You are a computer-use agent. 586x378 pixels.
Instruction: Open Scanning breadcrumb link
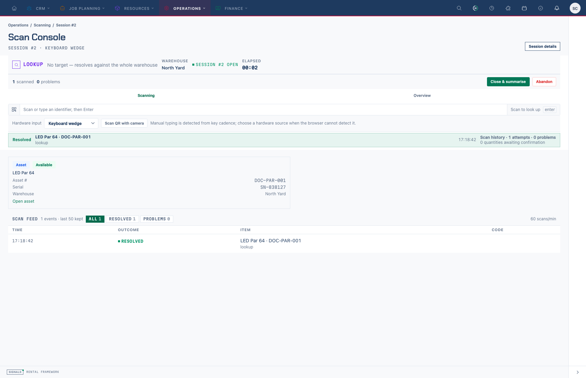(x=42, y=25)
